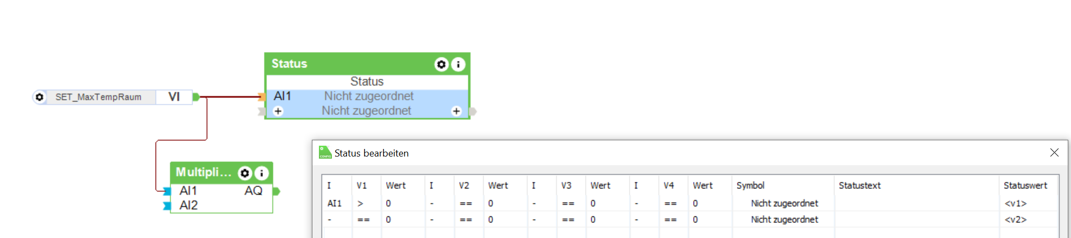Click the green Status bearbeiten dialog icon
The width and height of the screenshot is (1071, 238).
click(x=325, y=153)
